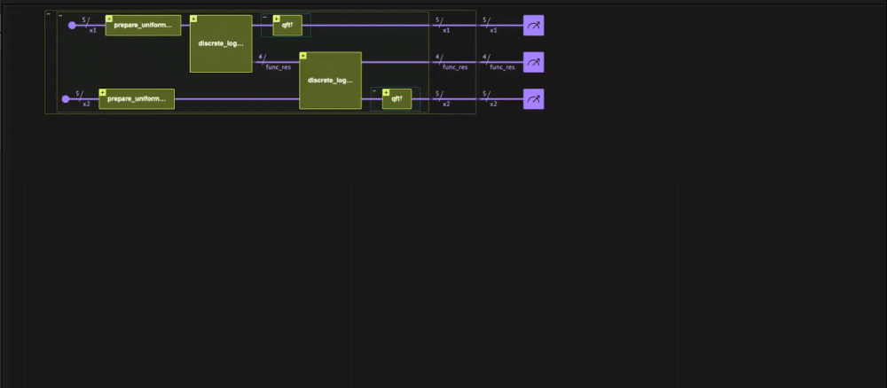The width and height of the screenshot is (887, 388).
Task: Click the x2 qubit input node
Action: [65, 99]
